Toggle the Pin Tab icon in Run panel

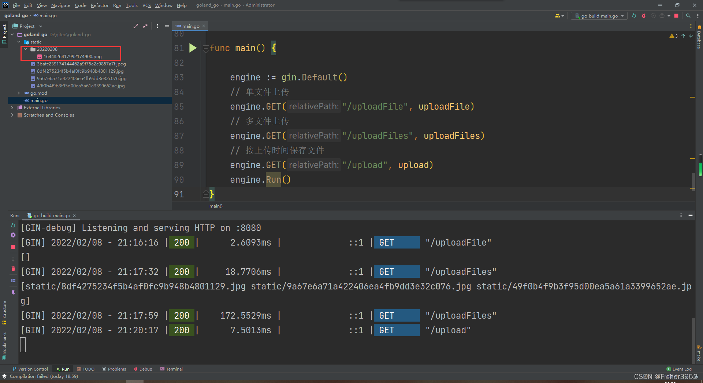(13, 292)
